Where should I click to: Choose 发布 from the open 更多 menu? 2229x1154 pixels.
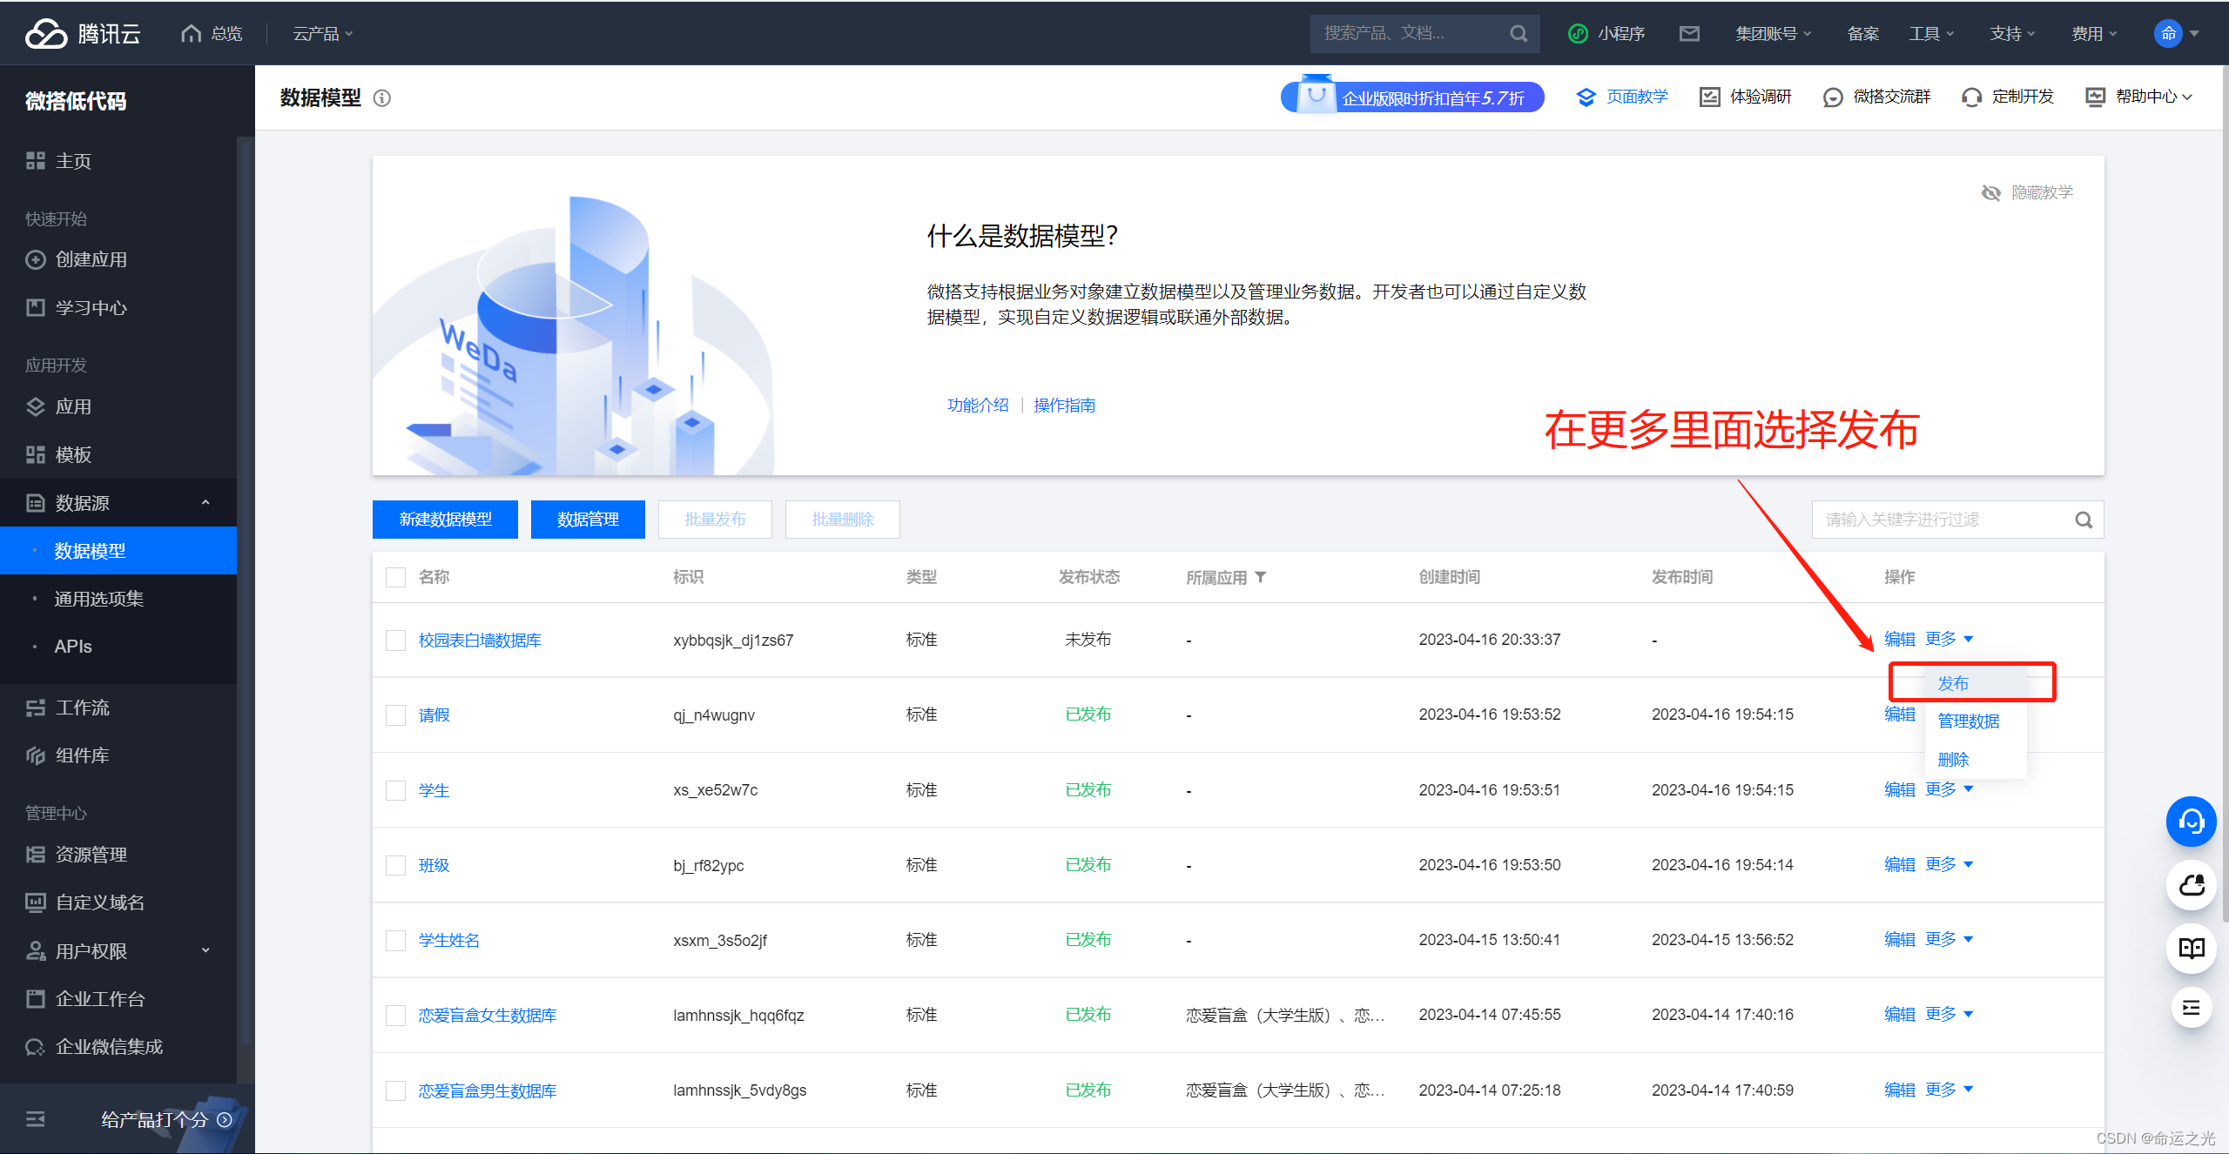(x=1953, y=683)
